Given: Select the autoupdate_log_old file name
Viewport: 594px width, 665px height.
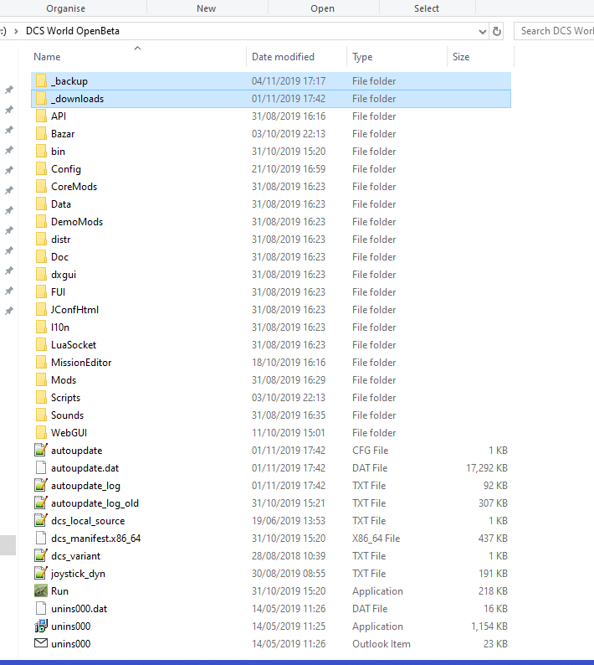Looking at the screenshot, I should click(x=95, y=503).
